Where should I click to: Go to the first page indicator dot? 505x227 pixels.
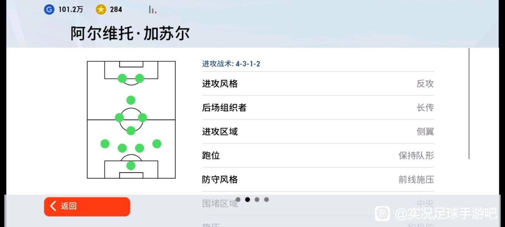click(238, 199)
